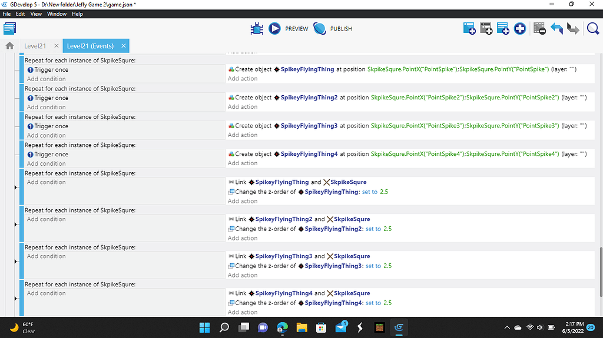Image resolution: width=603 pixels, height=338 pixels.
Task: Open the debugger bug icon
Action: [257, 28]
